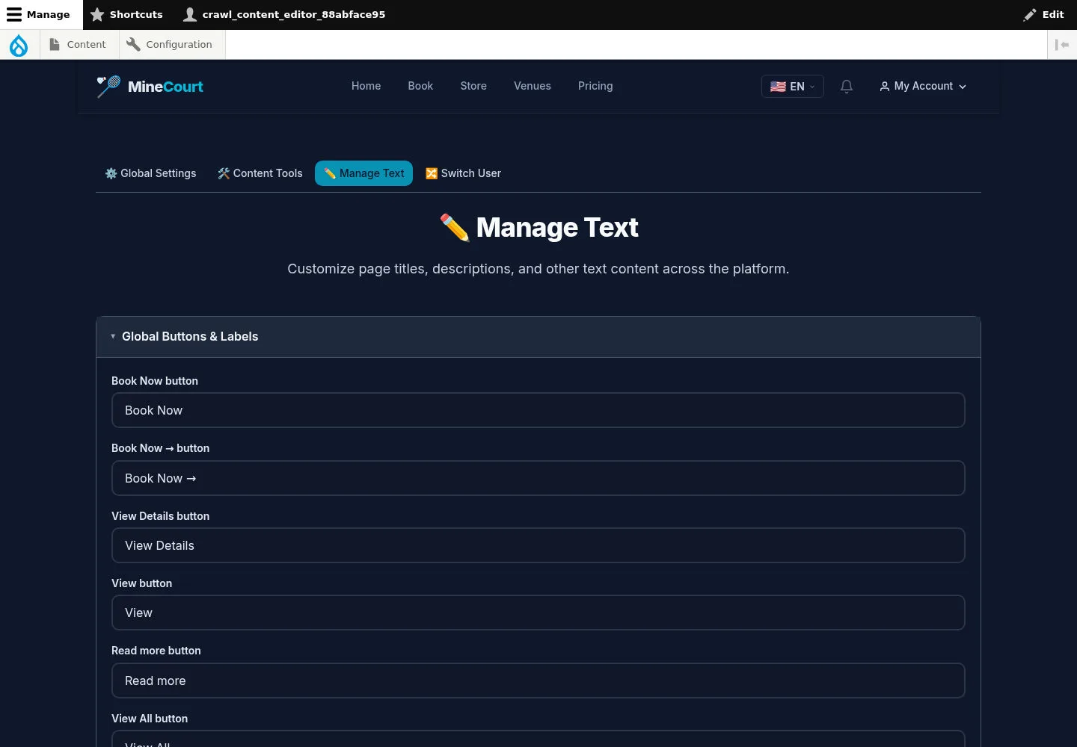
Task: Open user crawl_content_editor_88abface95 menu
Action: [x=285, y=14]
